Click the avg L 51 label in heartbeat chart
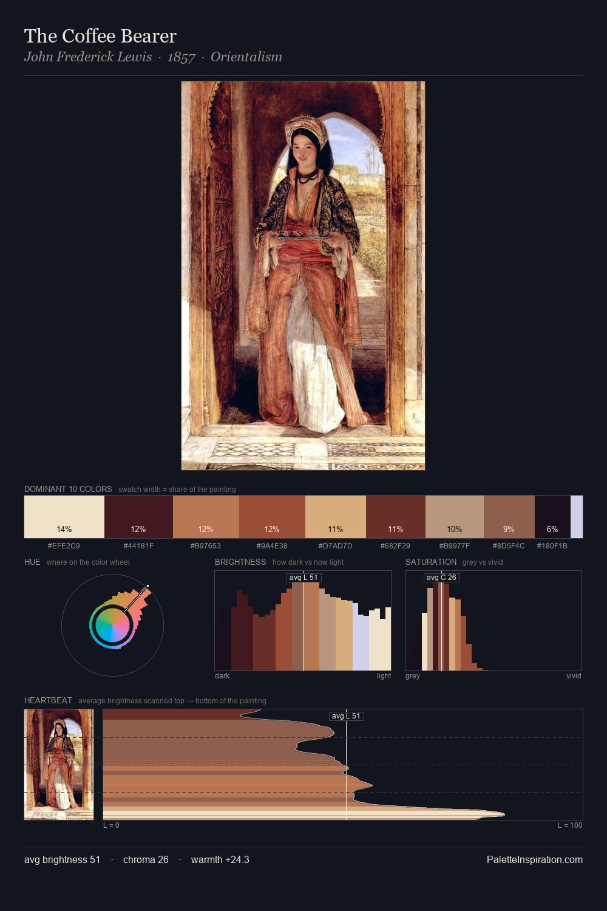This screenshot has height=911, width=607. [346, 716]
